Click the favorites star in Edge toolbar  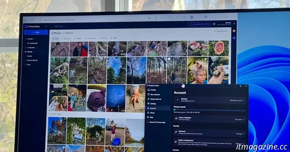tap(162, 18)
